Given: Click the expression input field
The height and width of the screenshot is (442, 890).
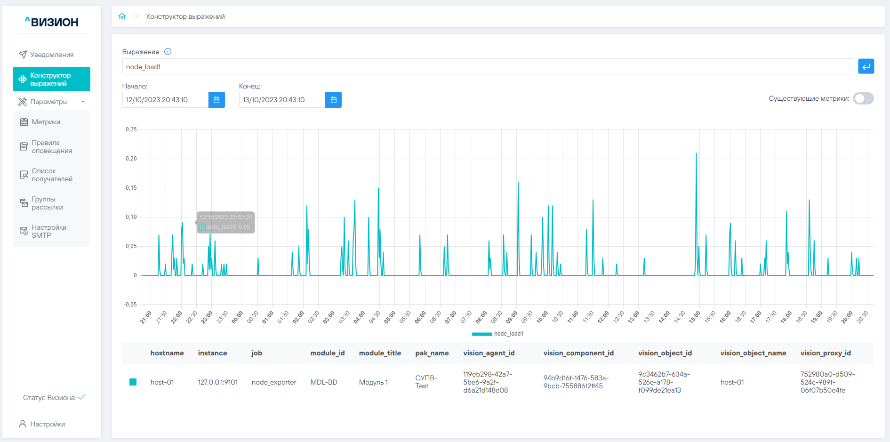Looking at the screenshot, I should (488, 66).
